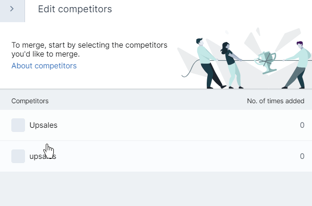The width and height of the screenshot is (312, 206).
Task: Click the leftmost man pulling the rope
Action: pyautogui.click(x=210, y=63)
